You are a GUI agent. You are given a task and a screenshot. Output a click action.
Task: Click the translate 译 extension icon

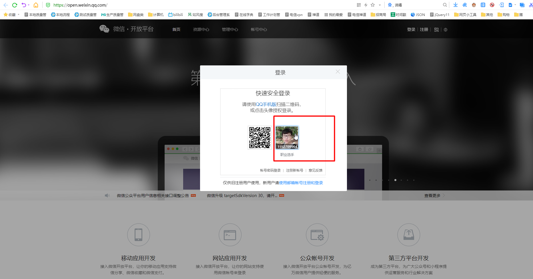point(483,5)
